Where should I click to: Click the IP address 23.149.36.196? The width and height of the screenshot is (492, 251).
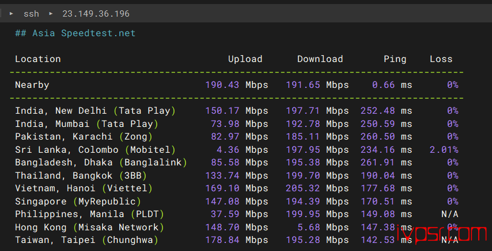pyautogui.click(x=96, y=14)
